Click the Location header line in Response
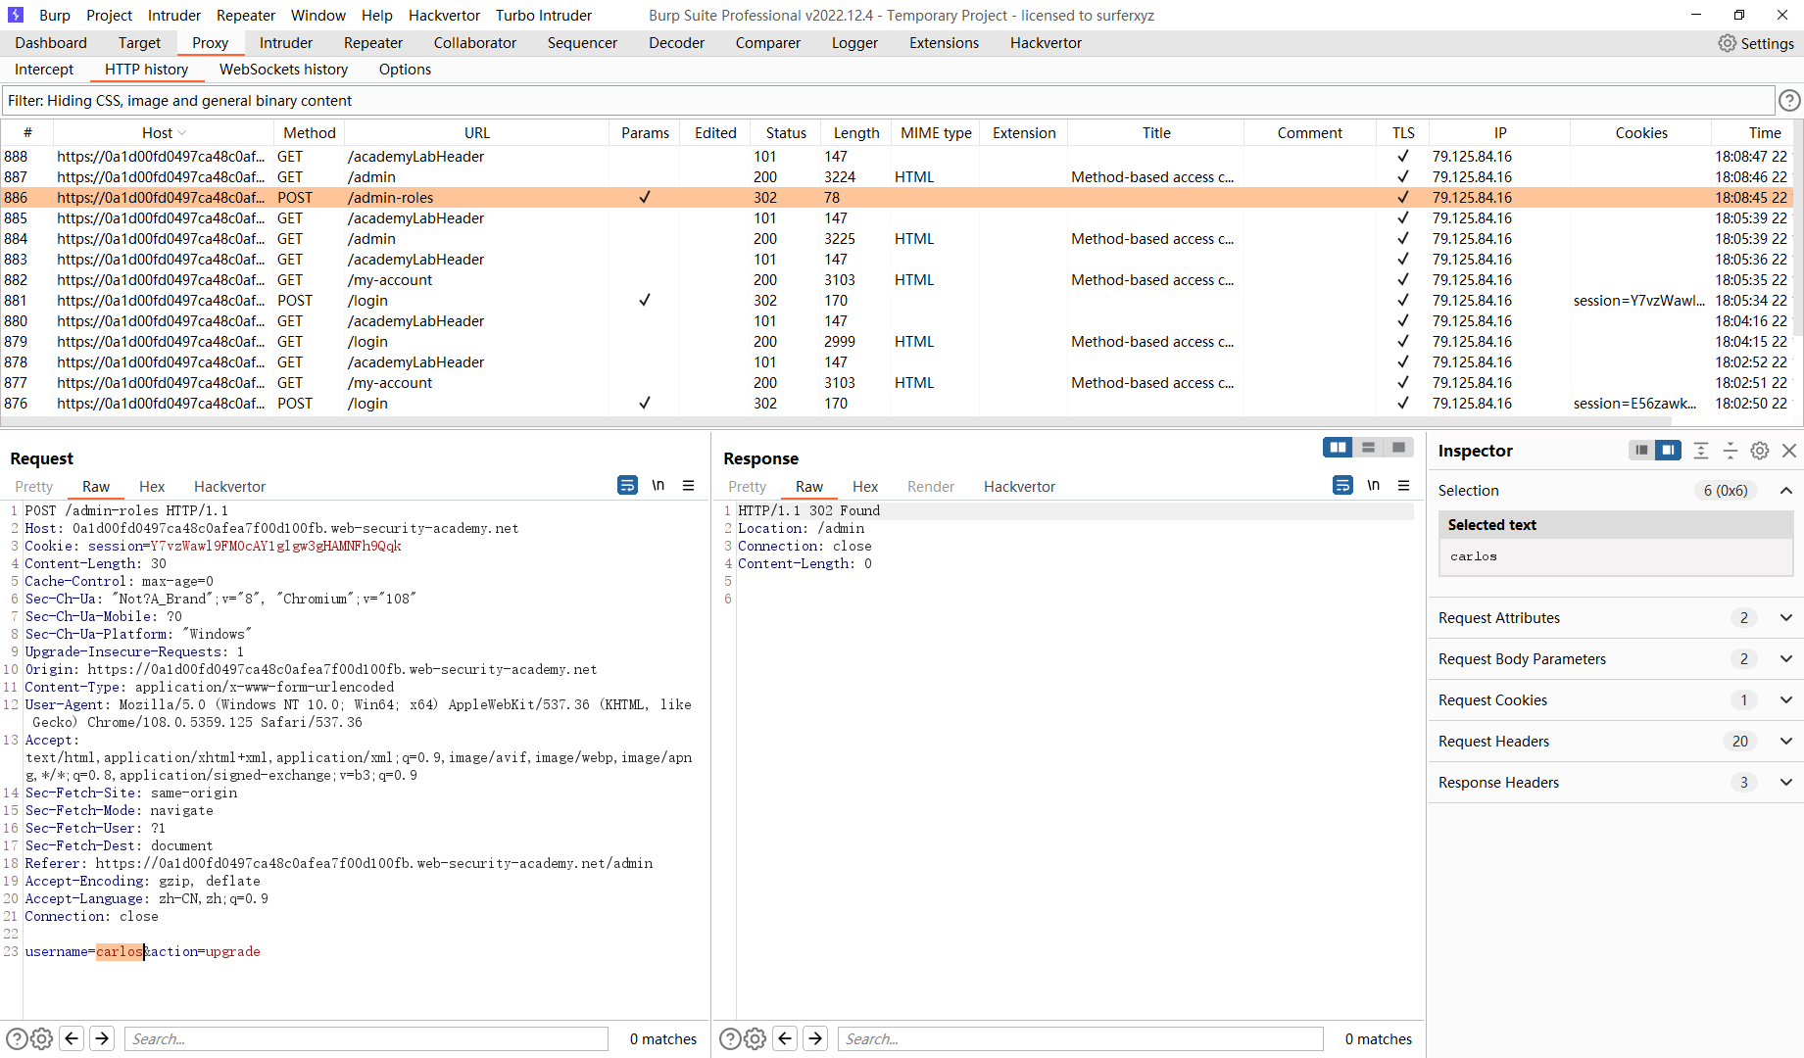 pos(802,529)
